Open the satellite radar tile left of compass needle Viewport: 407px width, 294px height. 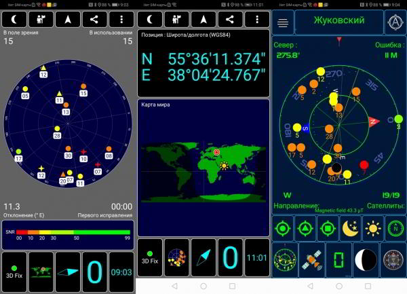tap(177, 257)
